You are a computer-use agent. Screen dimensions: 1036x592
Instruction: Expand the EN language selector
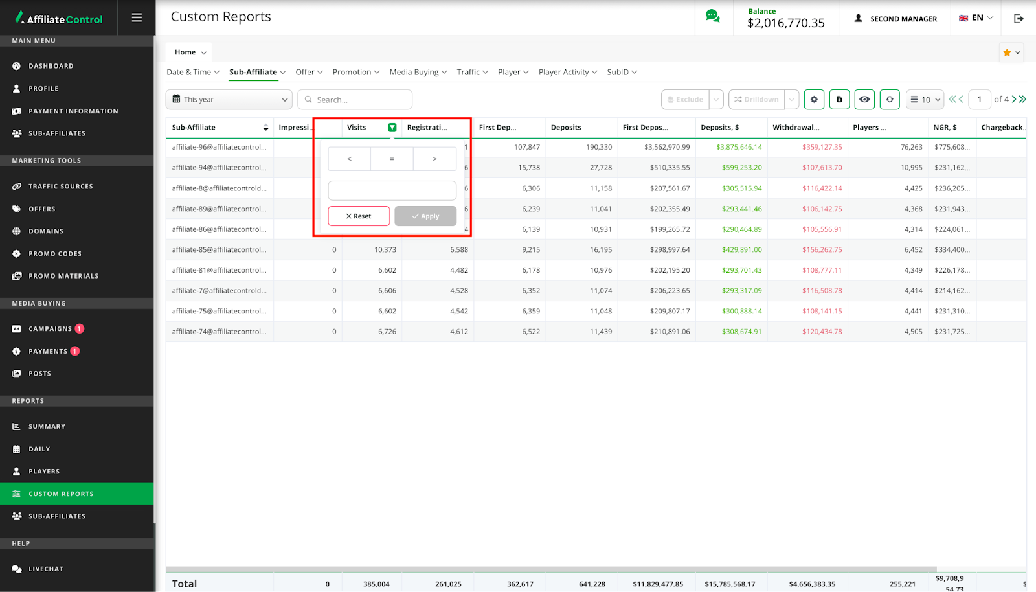point(976,18)
